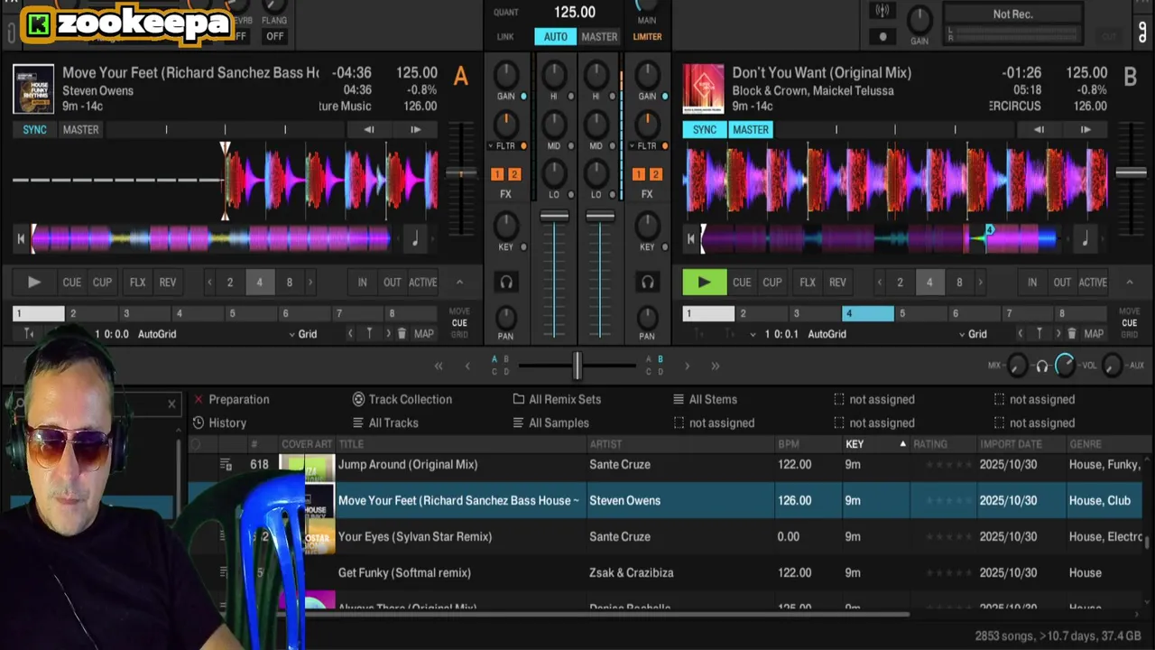Close the browser search field X
The width and height of the screenshot is (1155, 650).
[x=171, y=404]
